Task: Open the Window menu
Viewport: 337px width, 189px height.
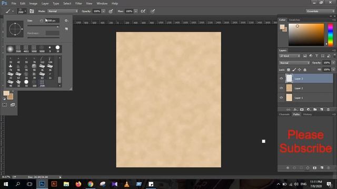Action: [102, 4]
